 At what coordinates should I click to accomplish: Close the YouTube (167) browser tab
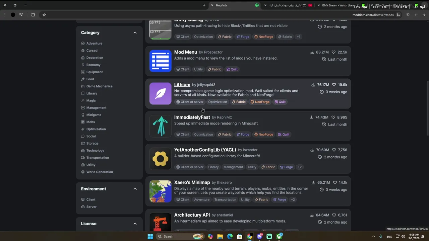(265, 5)
